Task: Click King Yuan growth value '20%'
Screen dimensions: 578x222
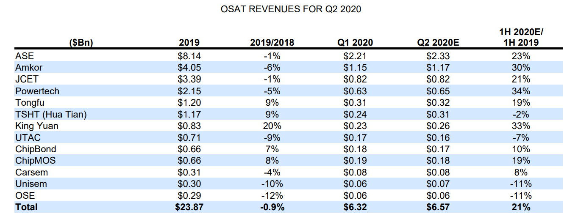Action: pos(272,126)
